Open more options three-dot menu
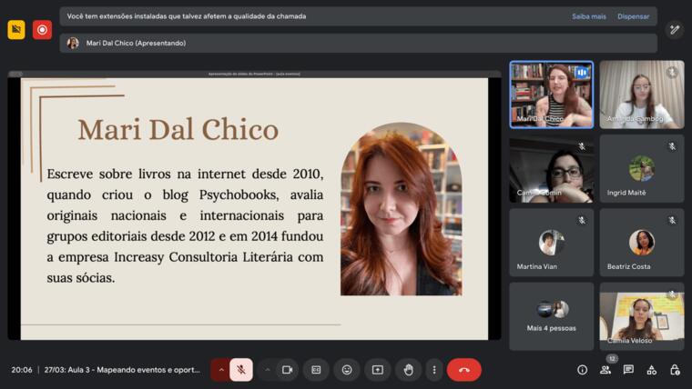This screenshot has width=692, height=389. (434, 370)
